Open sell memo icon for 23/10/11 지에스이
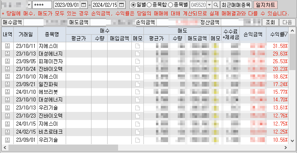The height and width of the screenshot is (153, 297). (x=216, y=46)
